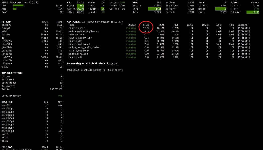
Task: Click the SWAP heading in the top bar
Action: [201, 3]
